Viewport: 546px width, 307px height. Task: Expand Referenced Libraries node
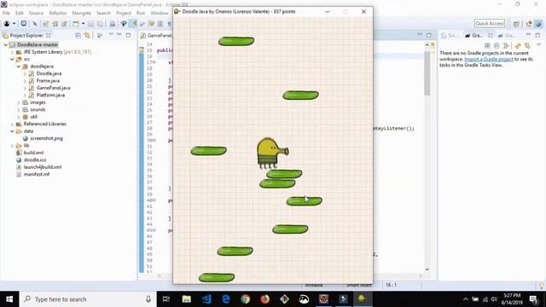[x=12, y=124]
